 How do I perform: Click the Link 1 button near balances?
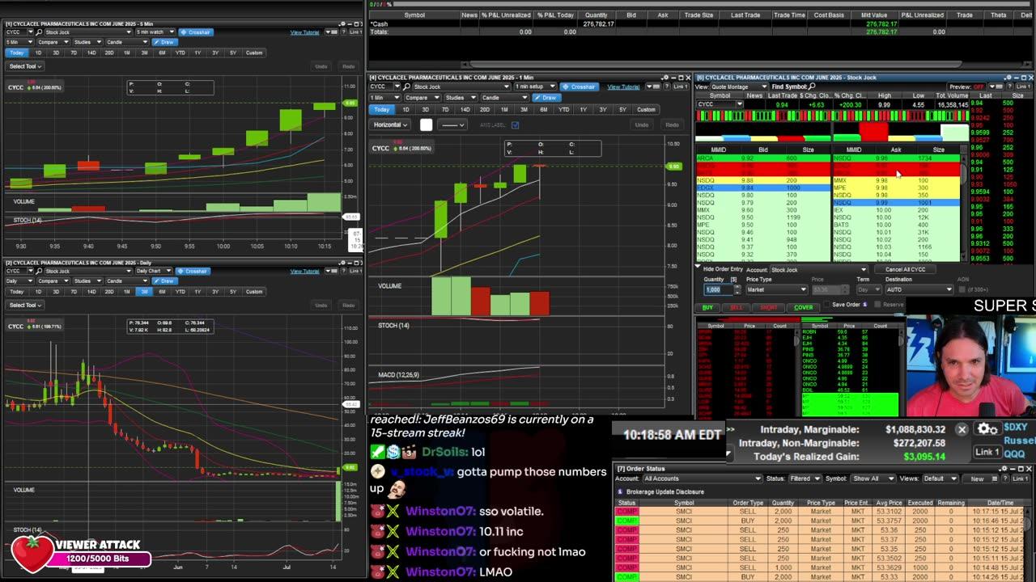987,452
